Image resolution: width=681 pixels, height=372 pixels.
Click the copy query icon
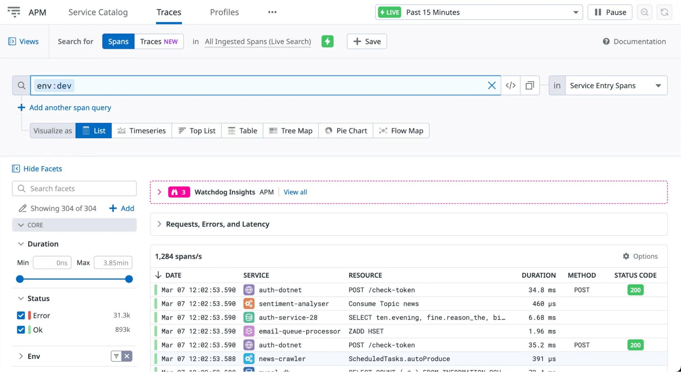(x=529, y=85)
